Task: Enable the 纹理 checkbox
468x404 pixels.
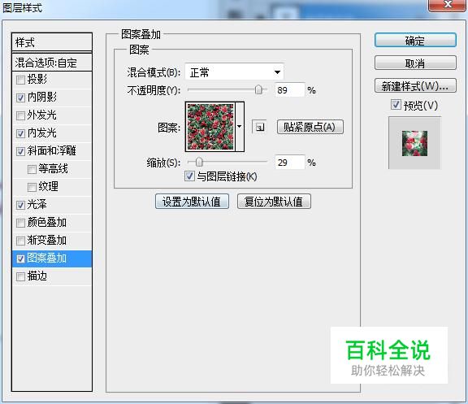Action: (32, 187)
